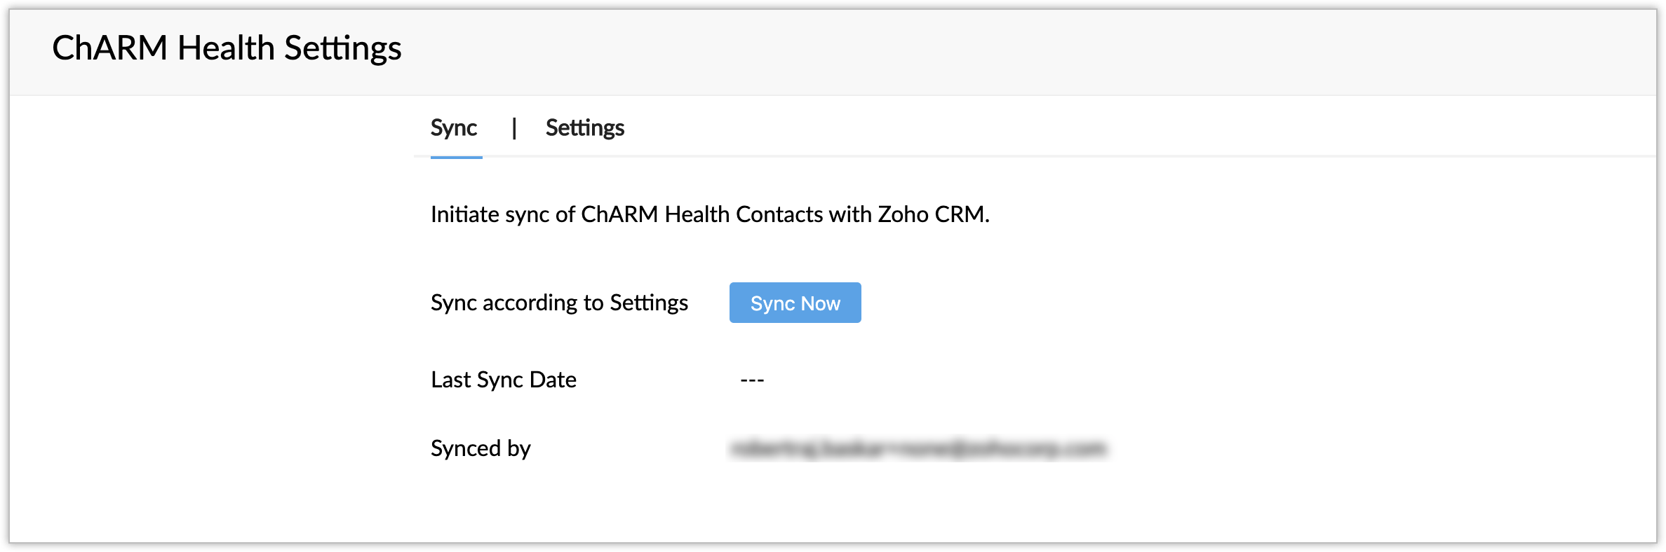Click the blue underline beneath Sync tab
The image size is (1666, 552).
pos(456,158)
